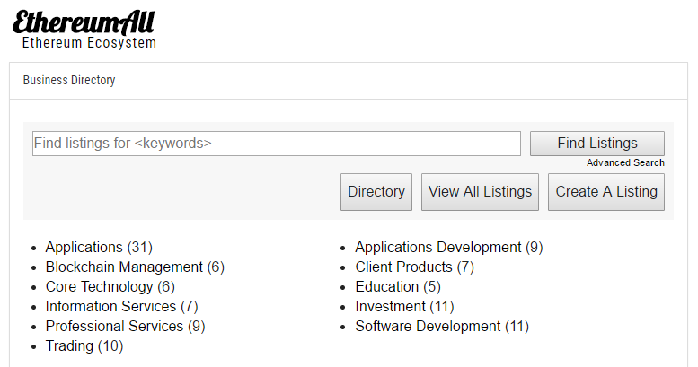Click the Ethereum Ecosystem tagline
698x367 pixels.
[89, 43]
